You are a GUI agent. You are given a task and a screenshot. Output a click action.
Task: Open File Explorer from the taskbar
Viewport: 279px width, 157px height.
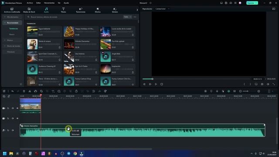(11, 154)
